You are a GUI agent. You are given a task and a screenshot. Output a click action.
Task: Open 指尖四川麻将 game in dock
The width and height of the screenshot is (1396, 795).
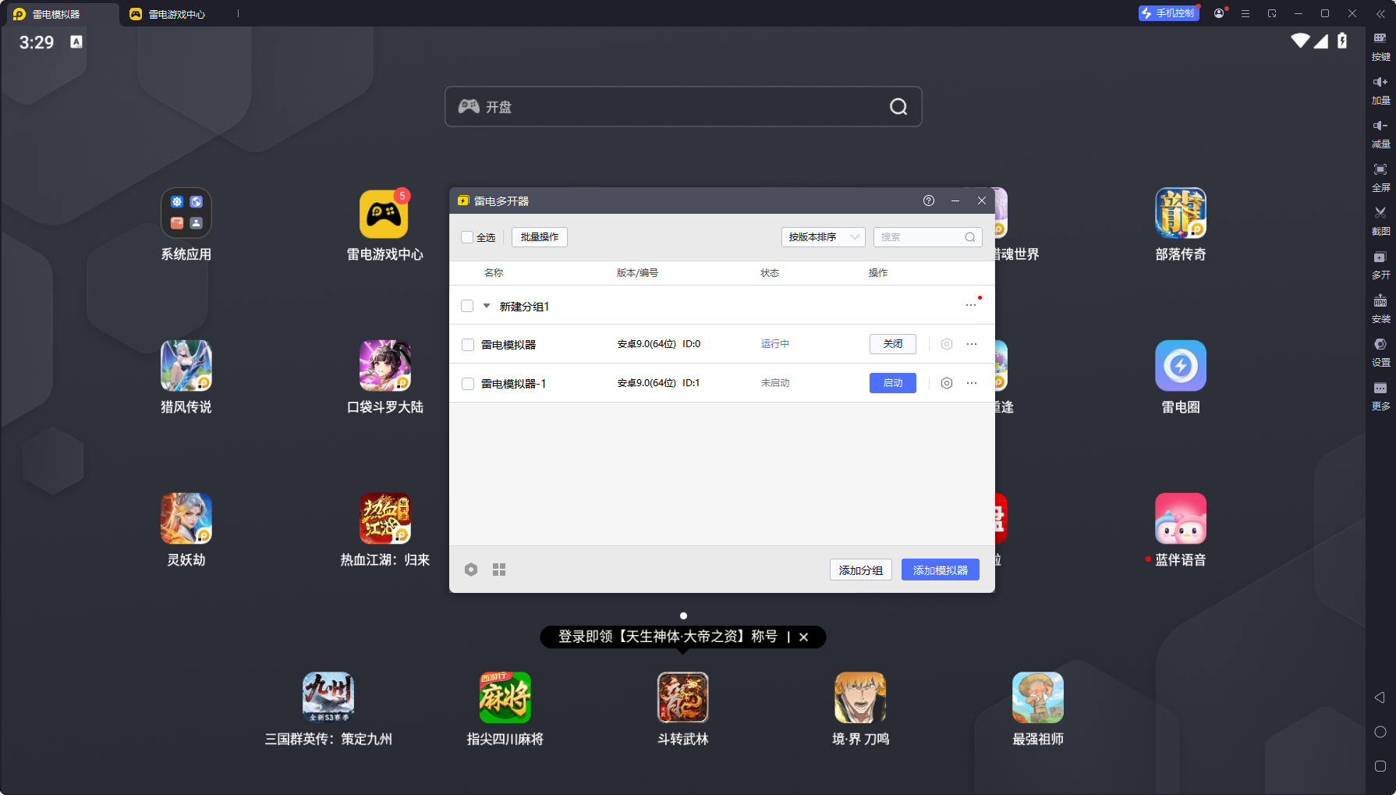pyautogui.click(x=505, y=697)
